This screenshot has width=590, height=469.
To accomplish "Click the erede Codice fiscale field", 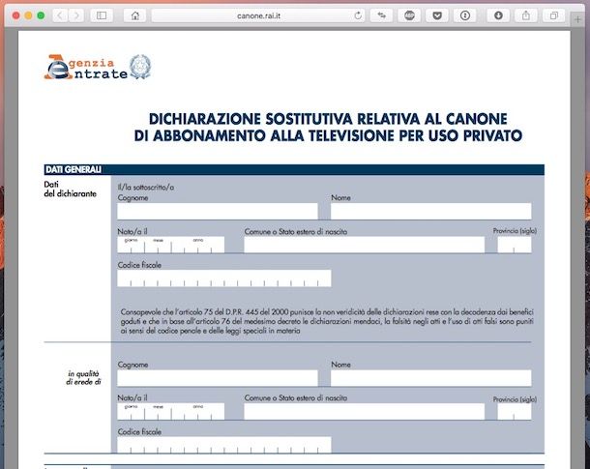I will coord(224,445).
